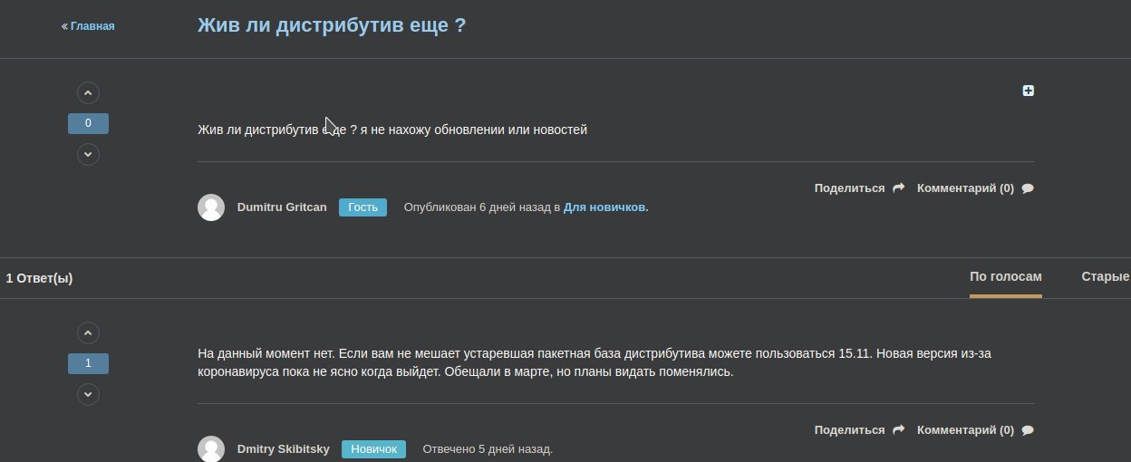The width and height of the screenshot is (1131, 462).
Task: Open the 'Для новичков' category link
Action: coord(604,207)
